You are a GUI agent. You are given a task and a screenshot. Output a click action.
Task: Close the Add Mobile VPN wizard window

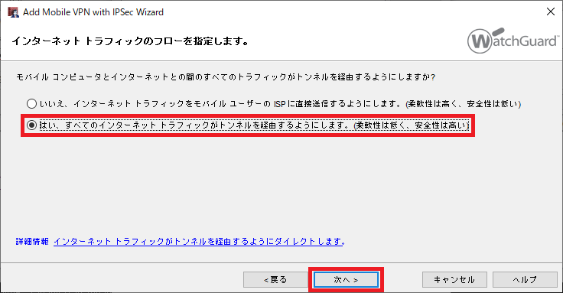click(x=551, y=11)
